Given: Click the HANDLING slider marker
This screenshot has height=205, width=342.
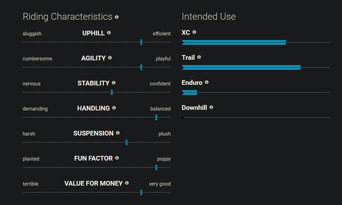Looking at the screenshot, I should point(156,117).
